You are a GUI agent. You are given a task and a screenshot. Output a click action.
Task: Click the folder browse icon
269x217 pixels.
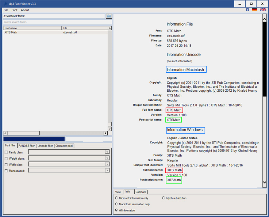click(109, 16)
